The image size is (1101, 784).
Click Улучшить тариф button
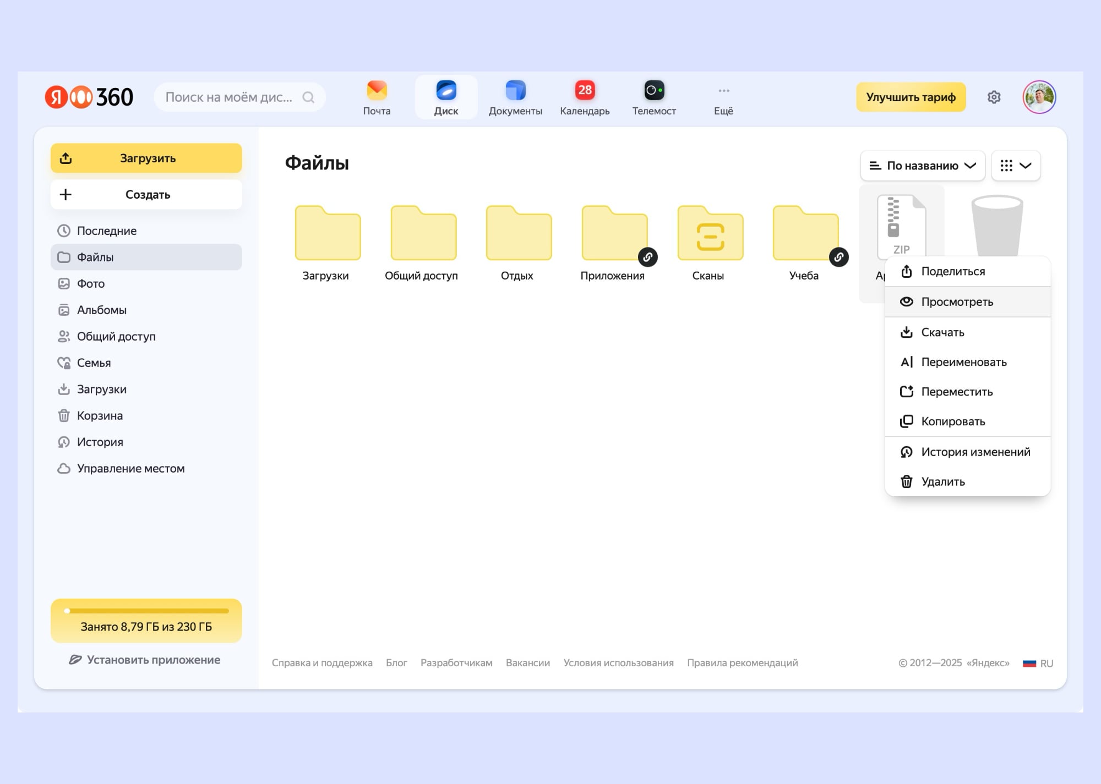(911, 97)
